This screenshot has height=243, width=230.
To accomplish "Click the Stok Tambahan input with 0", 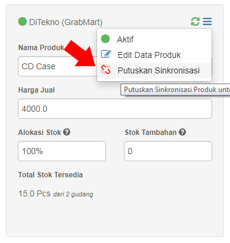I will pyautogui.click(x=168, y=151).
